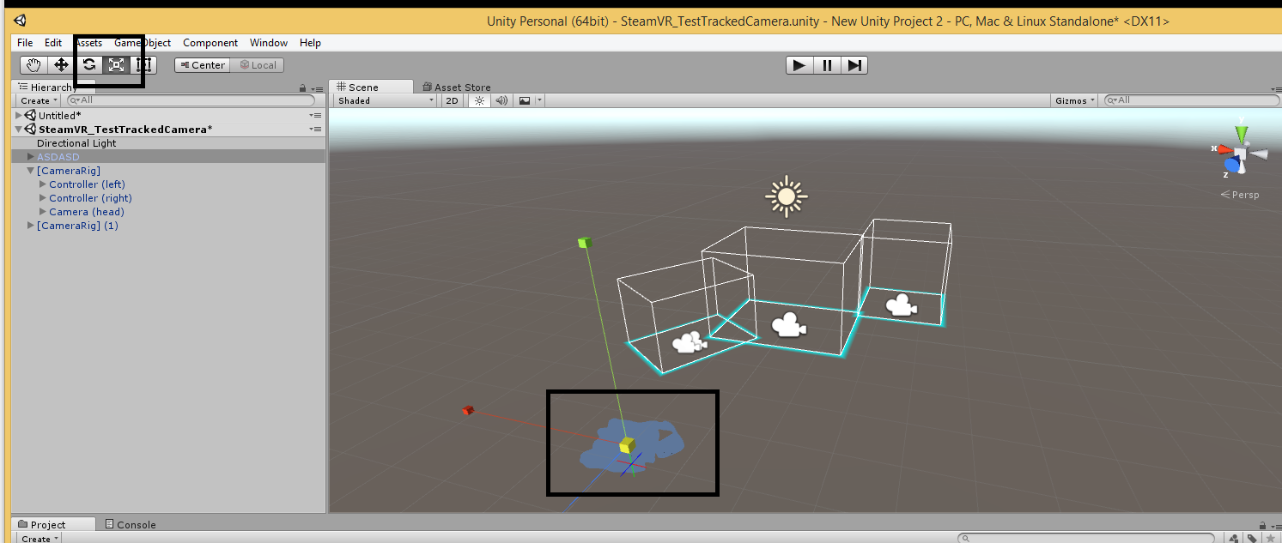Collapse the [CameraRig] object
Viewport: 1282px width, 543px height.
31,171
